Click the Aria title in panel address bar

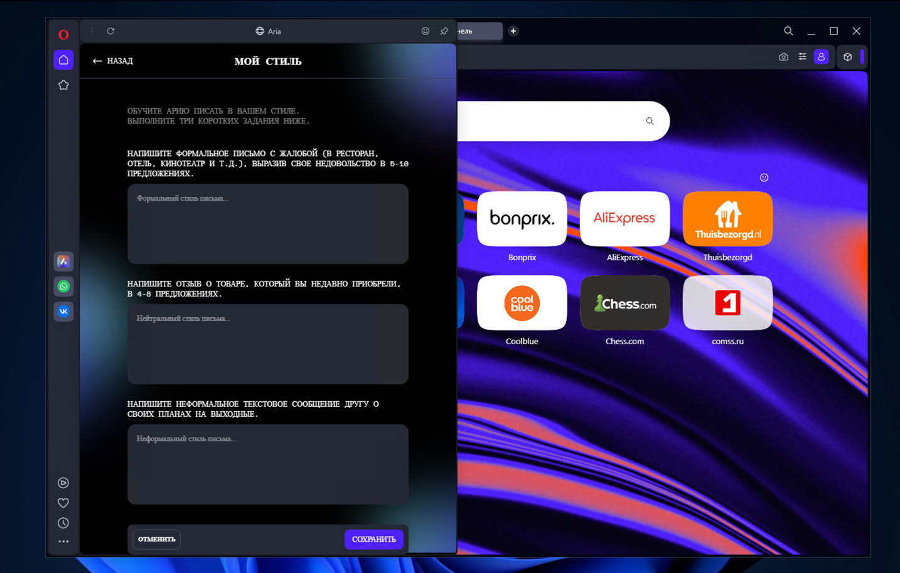click(x=269, y=31)
